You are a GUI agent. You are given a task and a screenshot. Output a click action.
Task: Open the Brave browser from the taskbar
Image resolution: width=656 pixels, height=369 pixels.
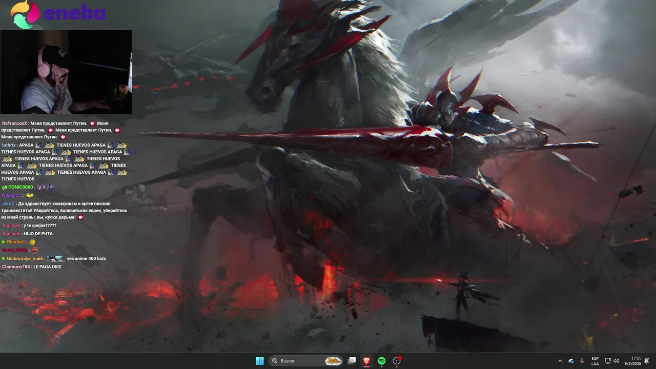click(366, 361)
